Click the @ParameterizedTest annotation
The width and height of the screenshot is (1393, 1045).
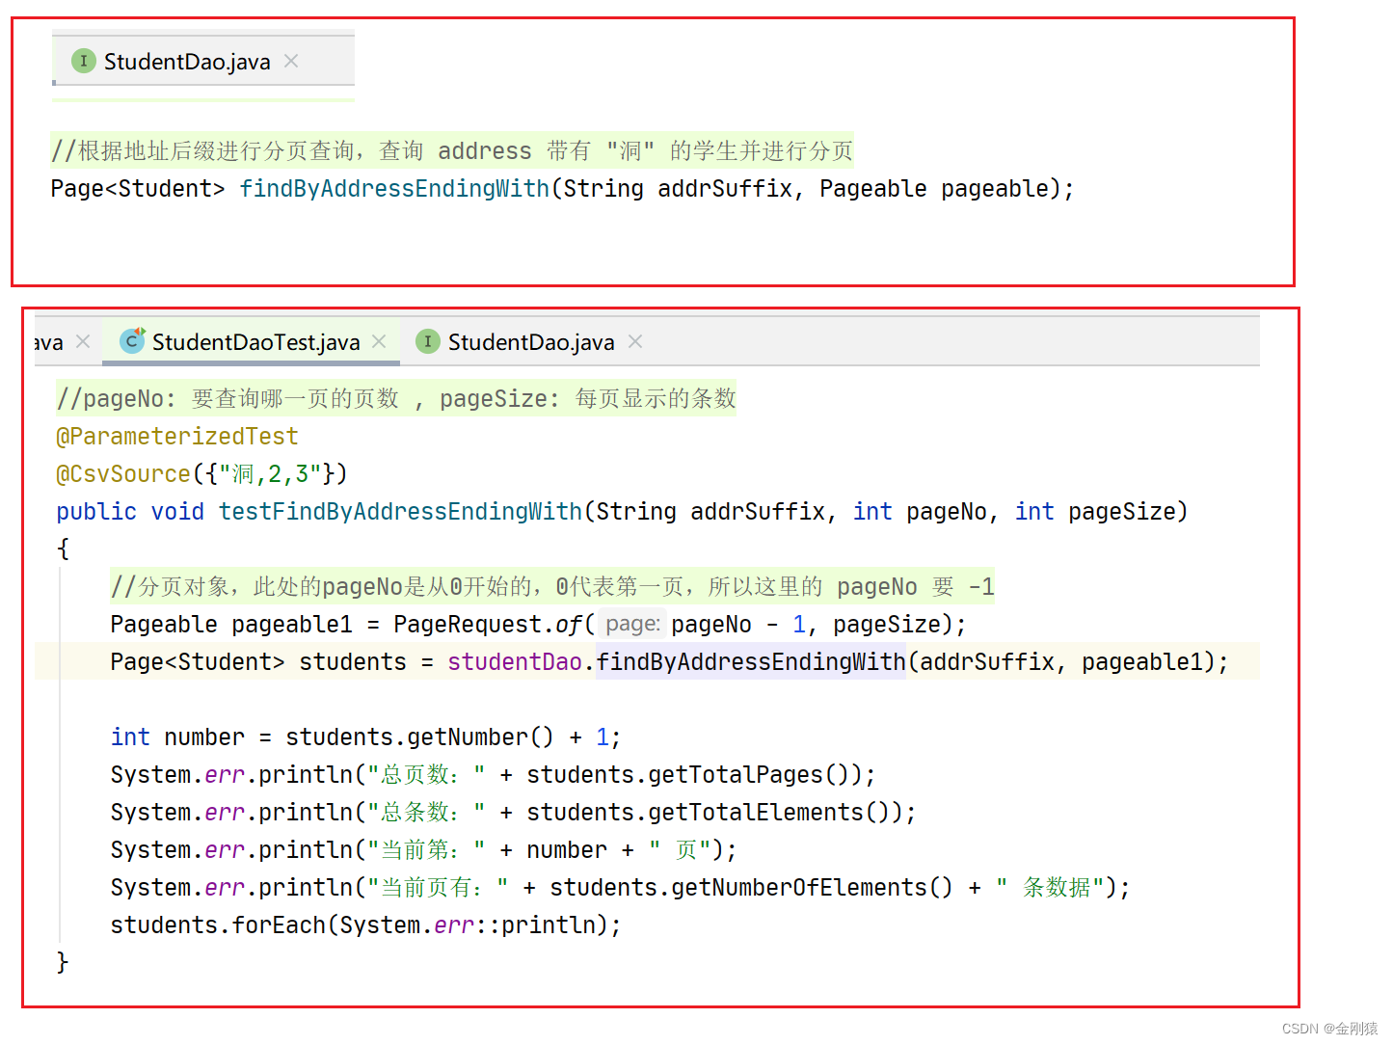(x=177, y=437)
